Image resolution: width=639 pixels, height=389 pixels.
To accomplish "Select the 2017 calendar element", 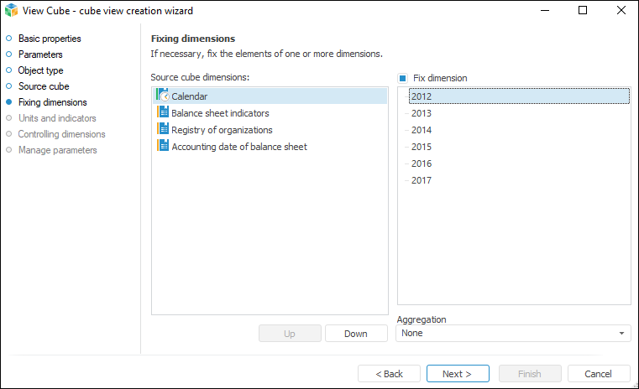I will (422, 180).
